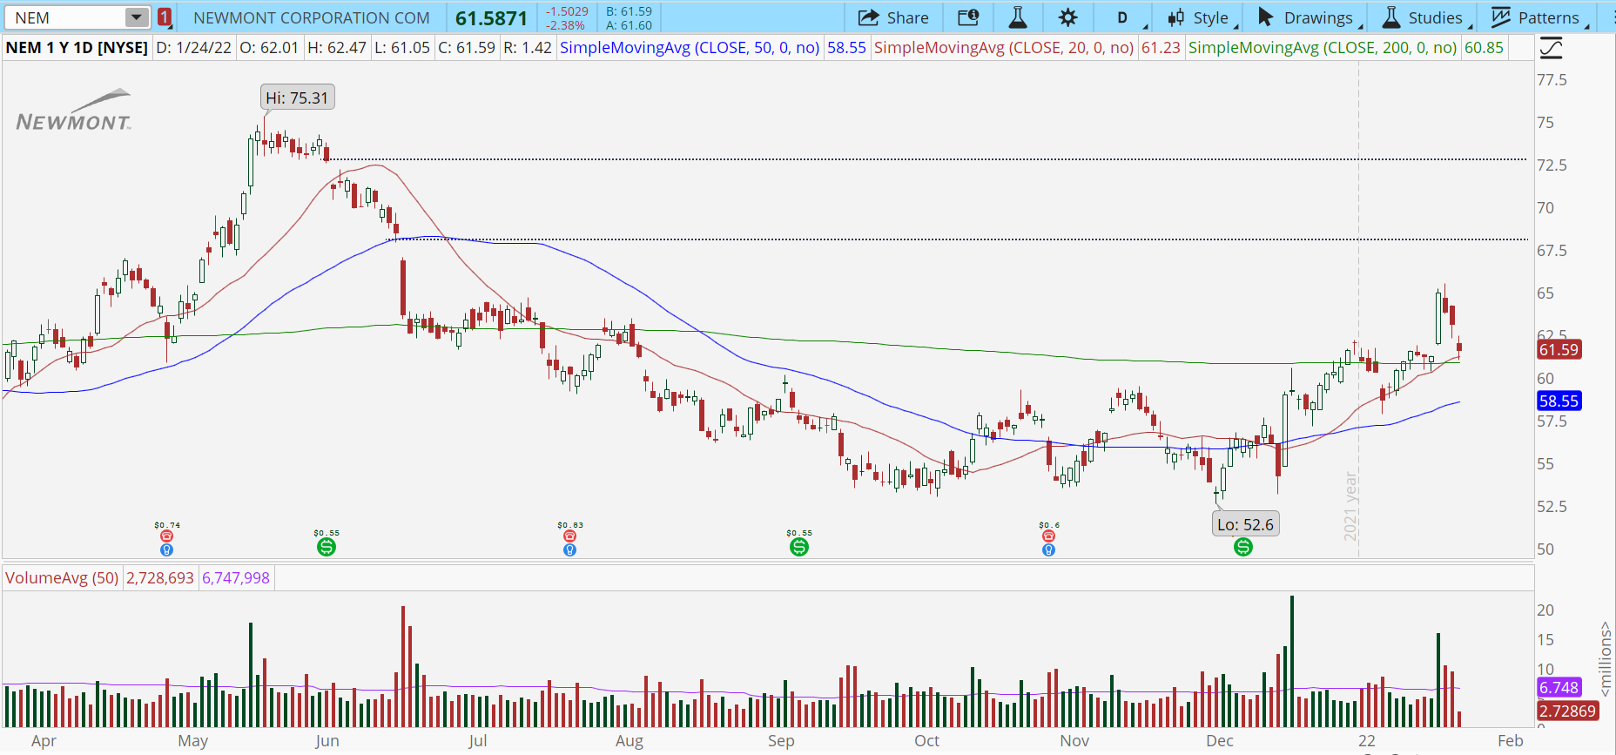Click the Share button
This screenshot has height=755, width=1616.
[x=893, y=17]
